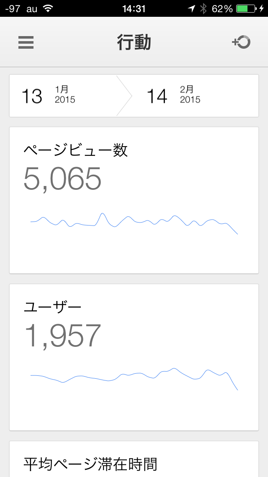The image size is (268, 477).
Task: Tap the 5,065 page views value
Action: (x=62, y=179)
